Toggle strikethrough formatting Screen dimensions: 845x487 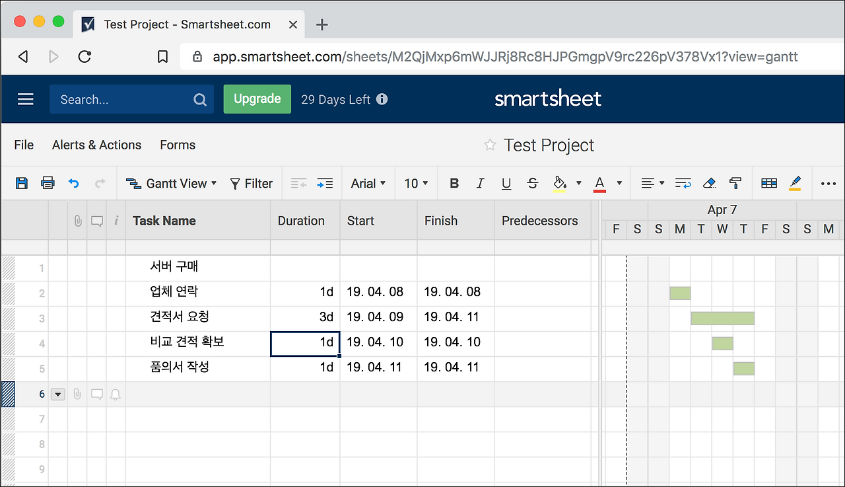(532, 183)
